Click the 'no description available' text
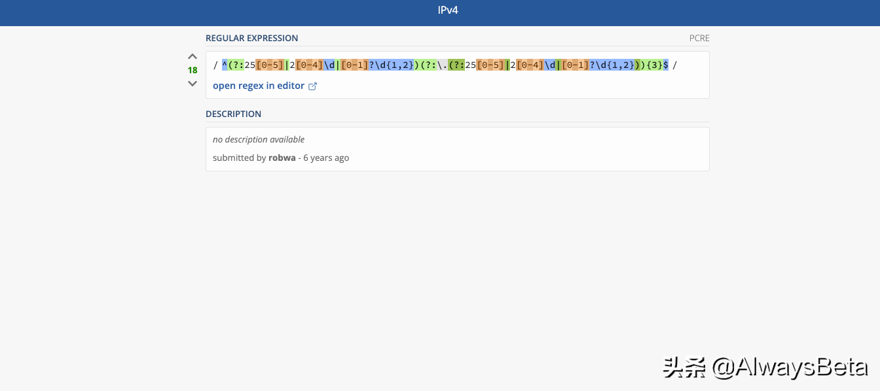The width and height of the screenshot is (880, 391). (x=259, y=139)
